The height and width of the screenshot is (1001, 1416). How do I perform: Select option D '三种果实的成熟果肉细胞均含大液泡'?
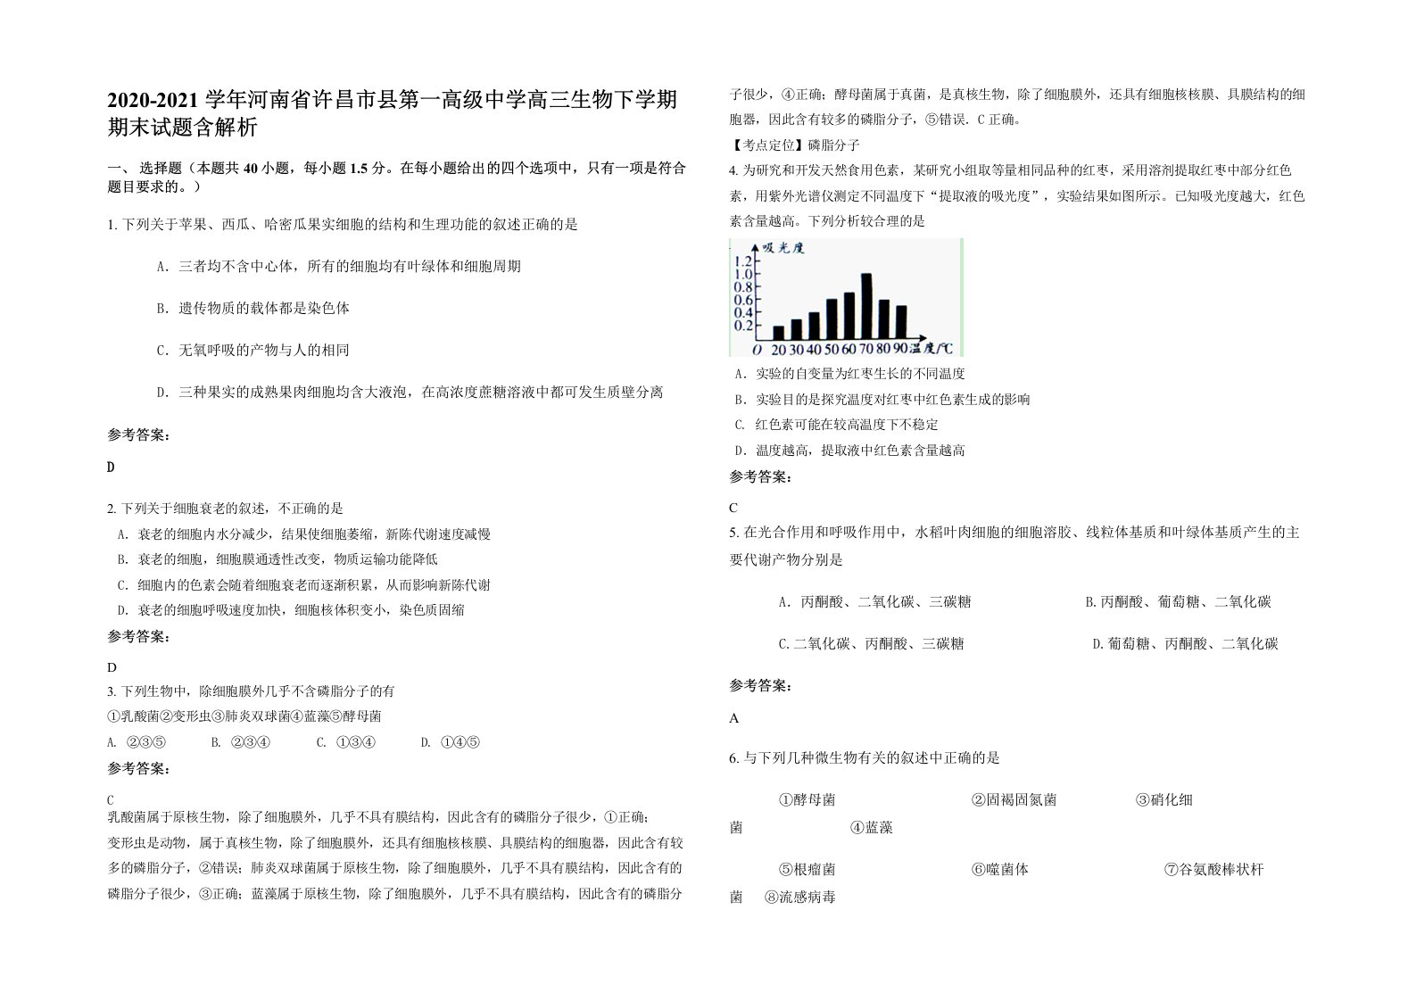pyautogui.click(x=410, y=392)
